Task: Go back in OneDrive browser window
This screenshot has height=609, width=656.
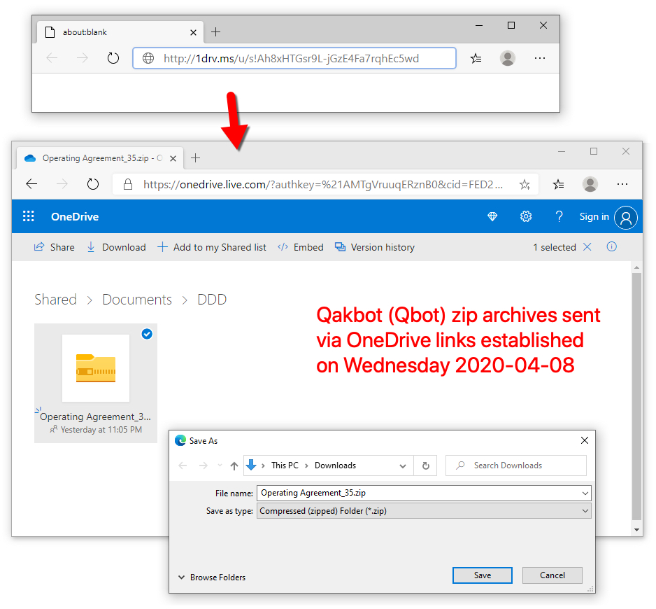Action: [31, 184]
